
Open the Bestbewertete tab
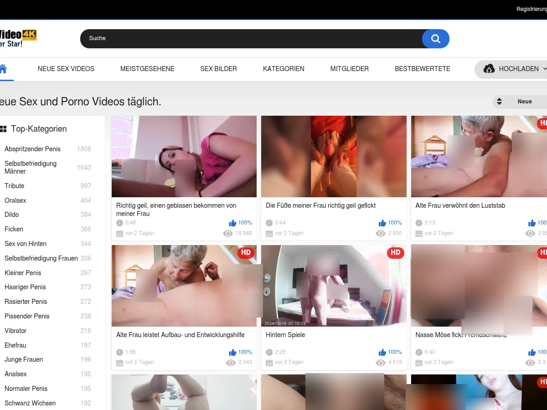tap(423, 69)
